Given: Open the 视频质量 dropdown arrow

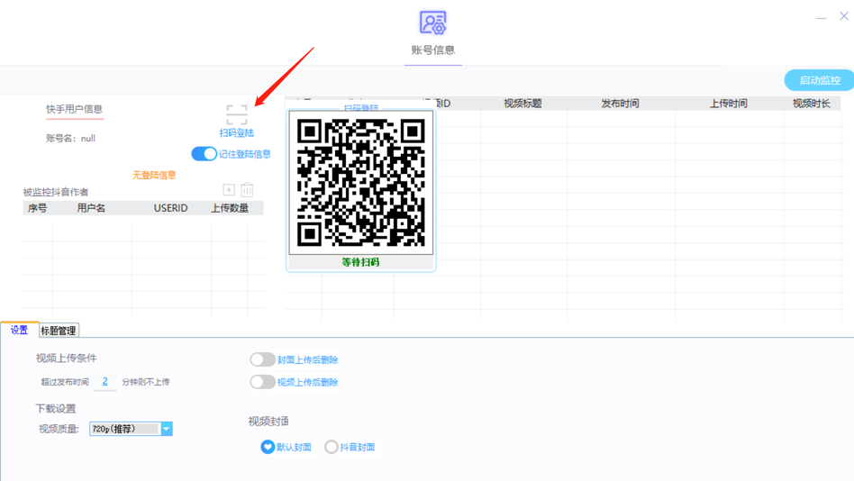Looking at the screenshot, I should pyautogui.click(x=167, y=429).
